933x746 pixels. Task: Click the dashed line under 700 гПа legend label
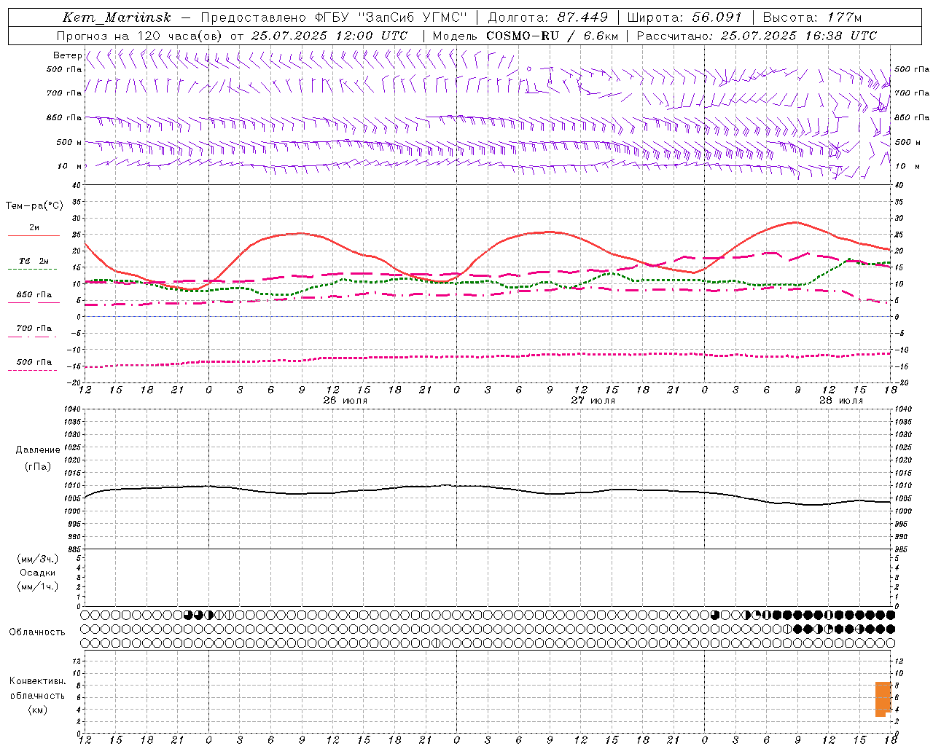34,337
